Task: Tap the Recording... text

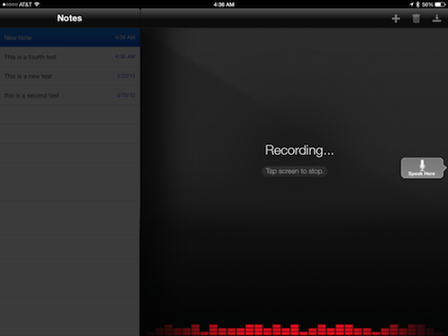Action: click(299, 151)
